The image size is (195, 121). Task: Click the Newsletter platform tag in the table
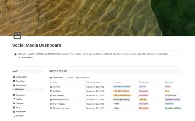[144, 108]
